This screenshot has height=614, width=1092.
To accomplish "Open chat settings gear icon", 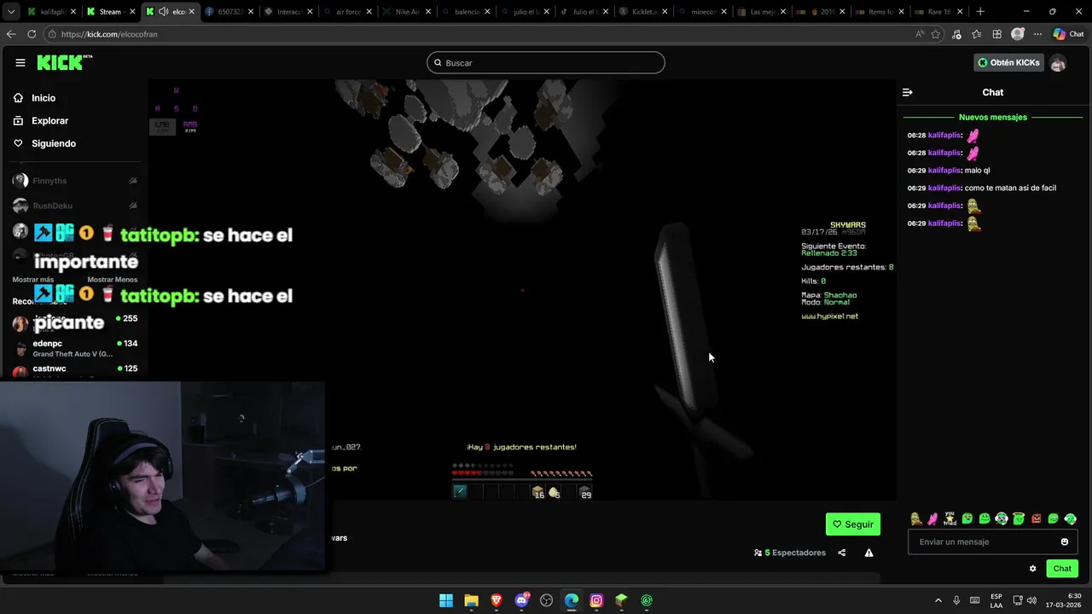I will click(1032, 569).
